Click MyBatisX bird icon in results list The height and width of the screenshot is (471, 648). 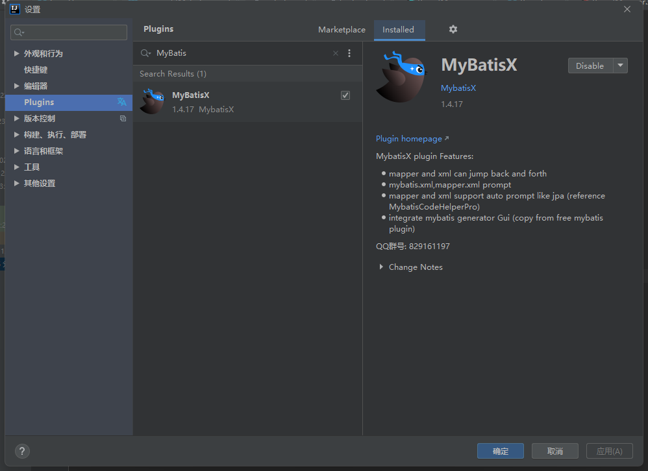[x=152, y=102]
